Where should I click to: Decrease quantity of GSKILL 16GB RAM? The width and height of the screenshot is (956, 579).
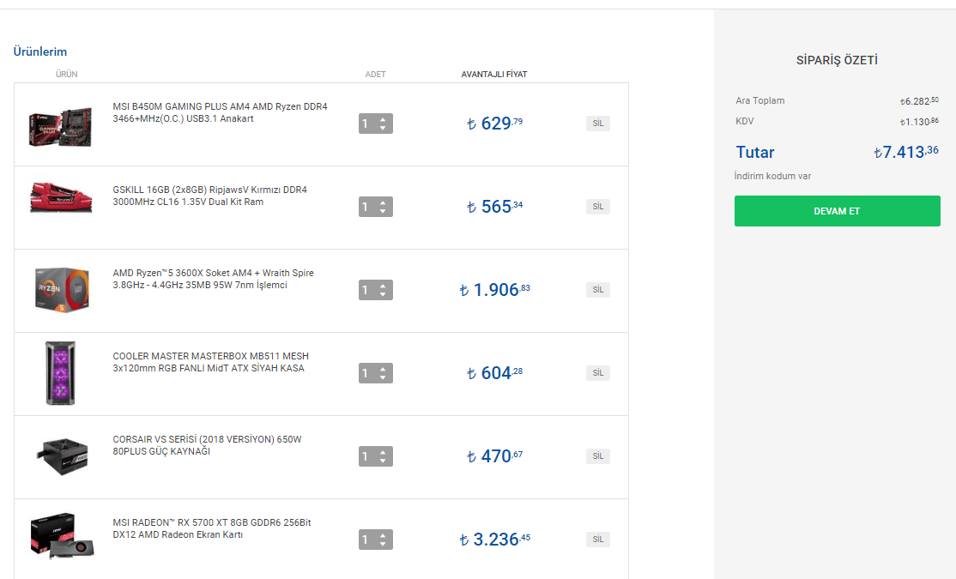[383, 212]
